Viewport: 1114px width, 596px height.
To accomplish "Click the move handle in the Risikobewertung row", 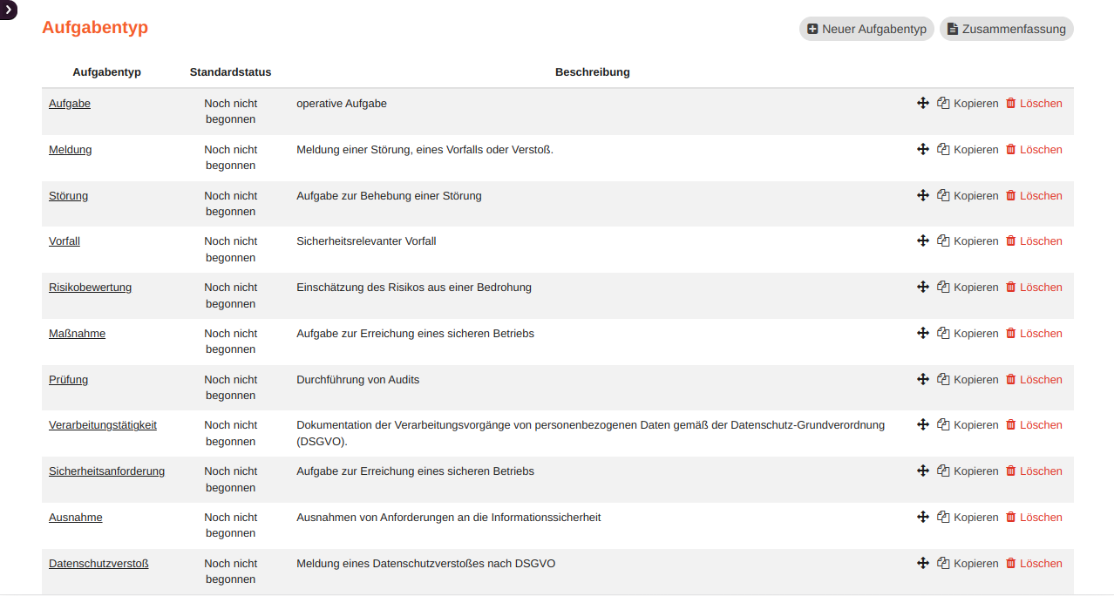I will [x=923, y=287].
